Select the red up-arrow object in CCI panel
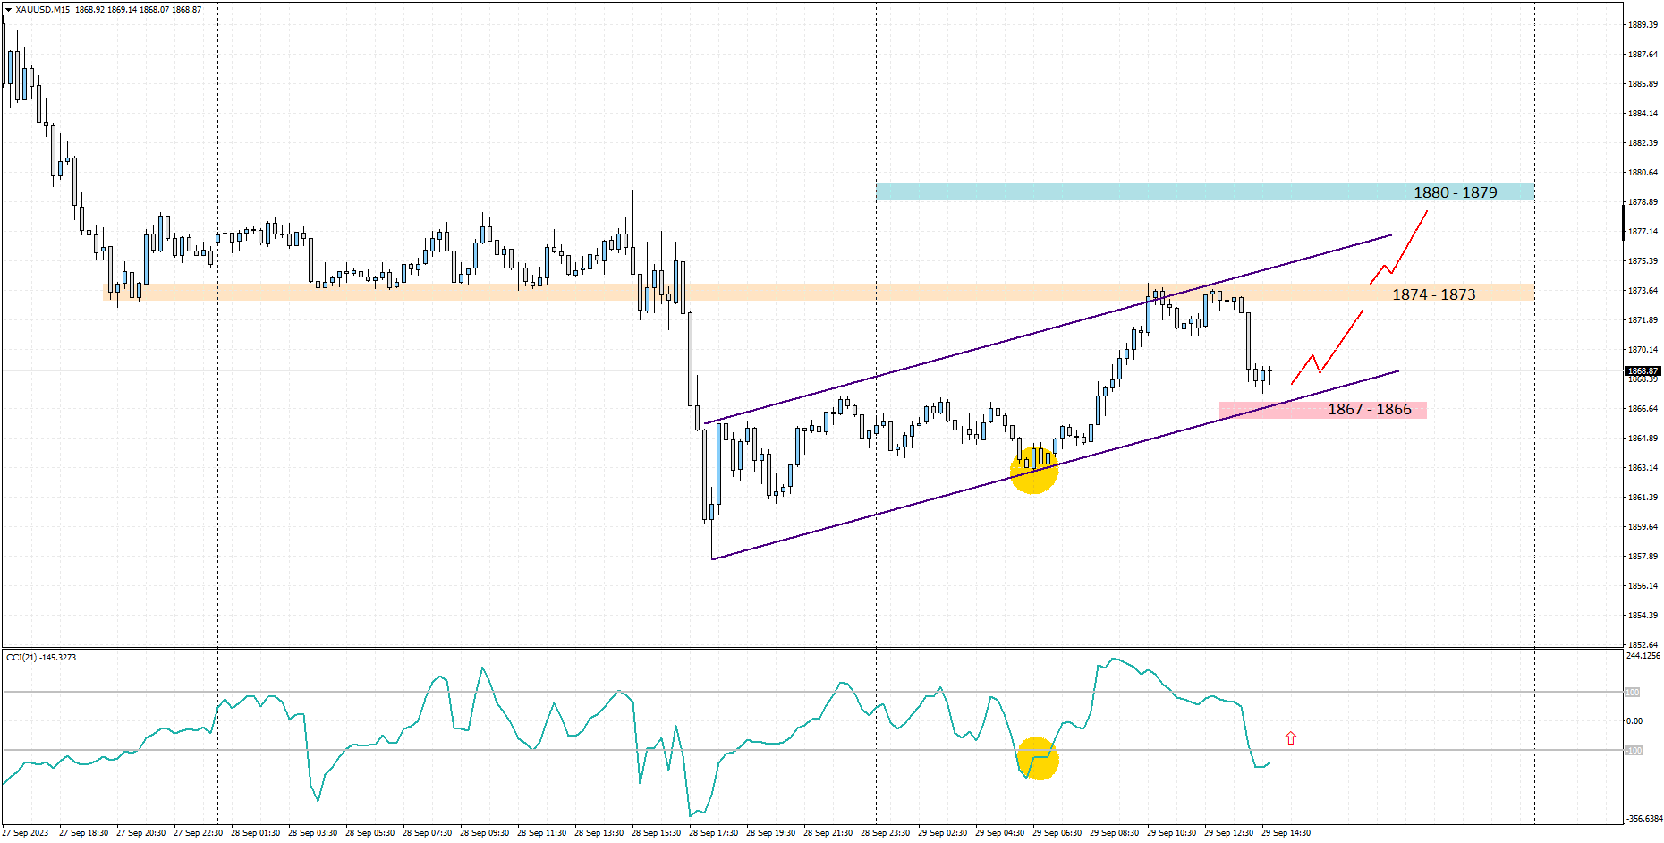Screen dimensions: 1664x843 [1290, 738]
